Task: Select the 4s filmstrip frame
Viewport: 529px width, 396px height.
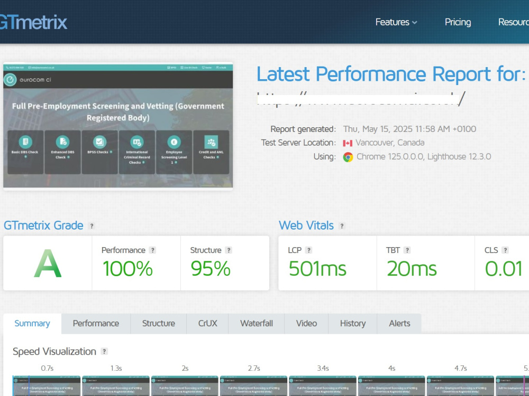Action: 391,386
